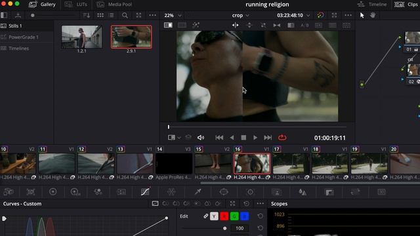Select the arrow pointer tool in node editor
The height and width of the screenshot is (236, 420).
tap(362, 15)
